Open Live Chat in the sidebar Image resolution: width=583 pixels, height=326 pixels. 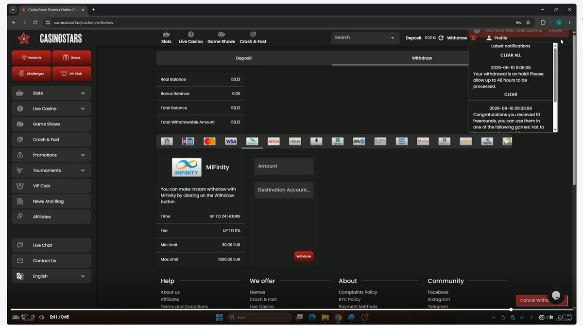pyautogui.click(x=51, y=245)
